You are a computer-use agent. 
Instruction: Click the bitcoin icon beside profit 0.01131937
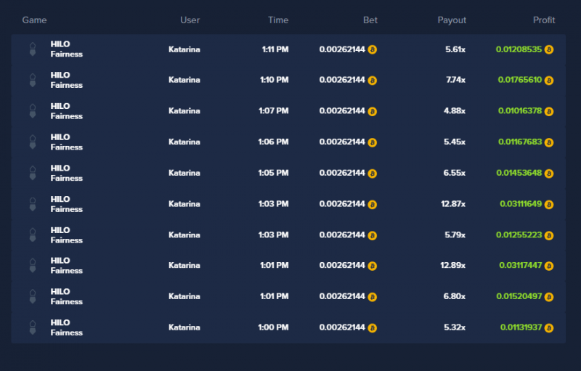[549, 328]
